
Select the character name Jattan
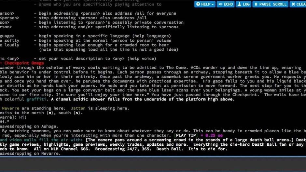coord(79,108)
